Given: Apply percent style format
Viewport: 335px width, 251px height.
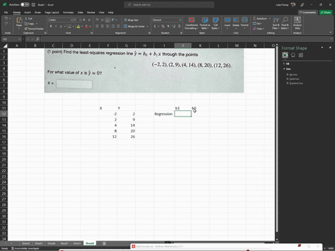Looking at the screenshot, I should click(163, 26).
